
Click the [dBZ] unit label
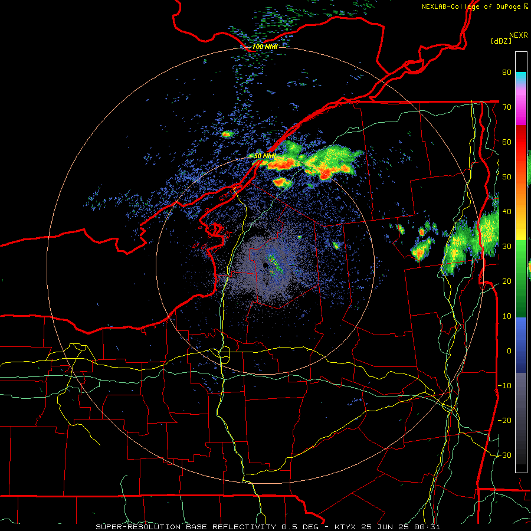[501, 41]
